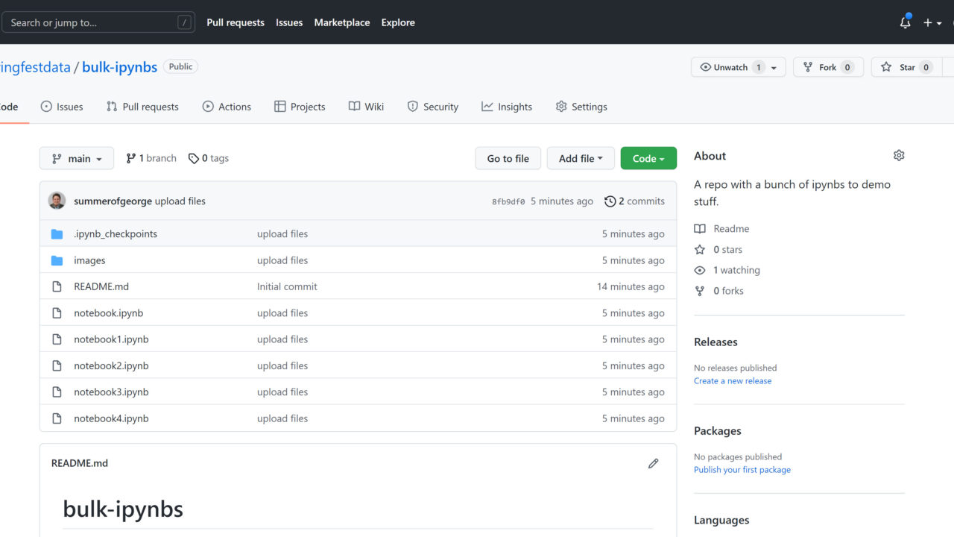Focus the Search or jump to field
The image size is (954, 537).
(x=89, y=22)
